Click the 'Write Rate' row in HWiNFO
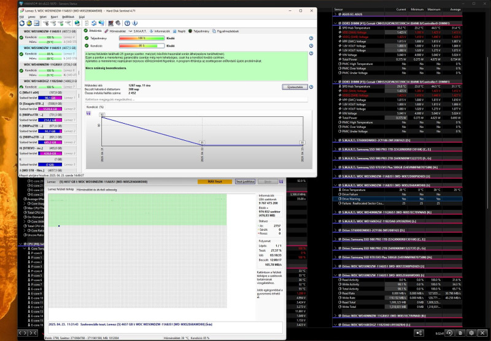491x341 pixels. coord(397,298)
